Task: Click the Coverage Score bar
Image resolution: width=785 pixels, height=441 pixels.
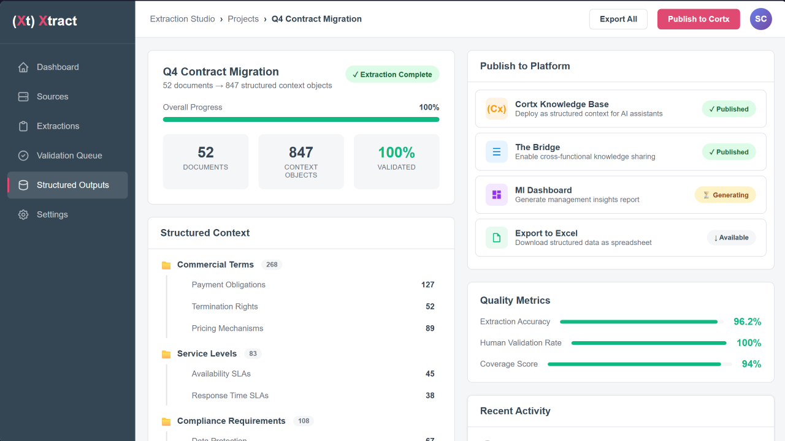Action: [640, 364]
